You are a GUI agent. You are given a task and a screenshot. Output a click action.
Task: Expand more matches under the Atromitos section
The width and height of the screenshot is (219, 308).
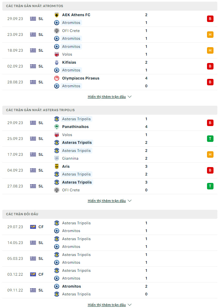pos(109,97)
